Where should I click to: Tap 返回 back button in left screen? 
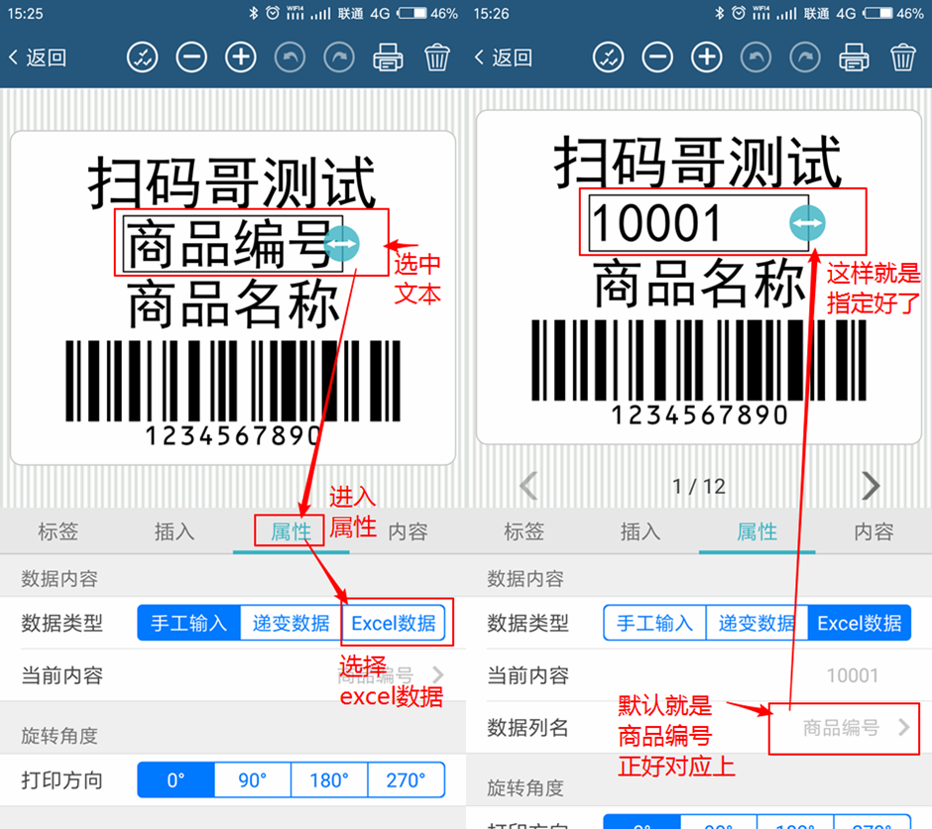coord(37,58)
